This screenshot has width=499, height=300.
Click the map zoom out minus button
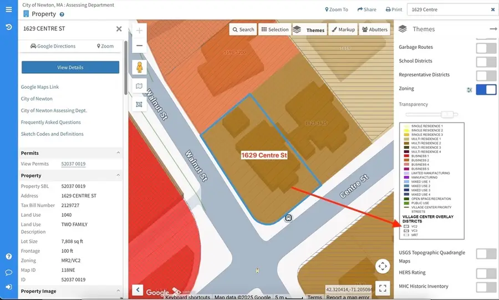(139, 46)
